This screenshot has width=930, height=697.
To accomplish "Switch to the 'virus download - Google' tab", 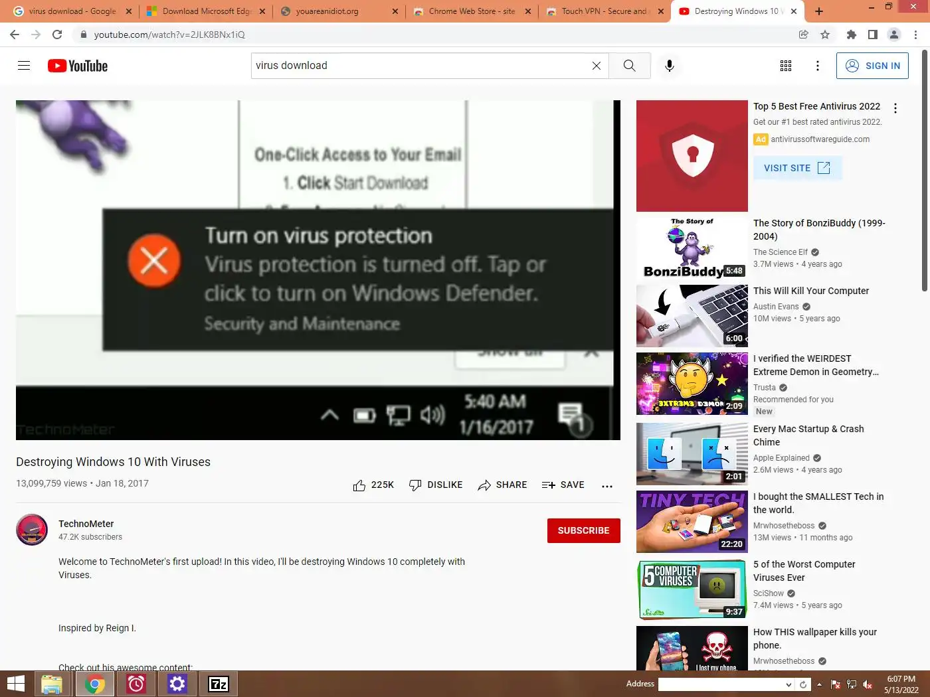I will click(71, 11).
